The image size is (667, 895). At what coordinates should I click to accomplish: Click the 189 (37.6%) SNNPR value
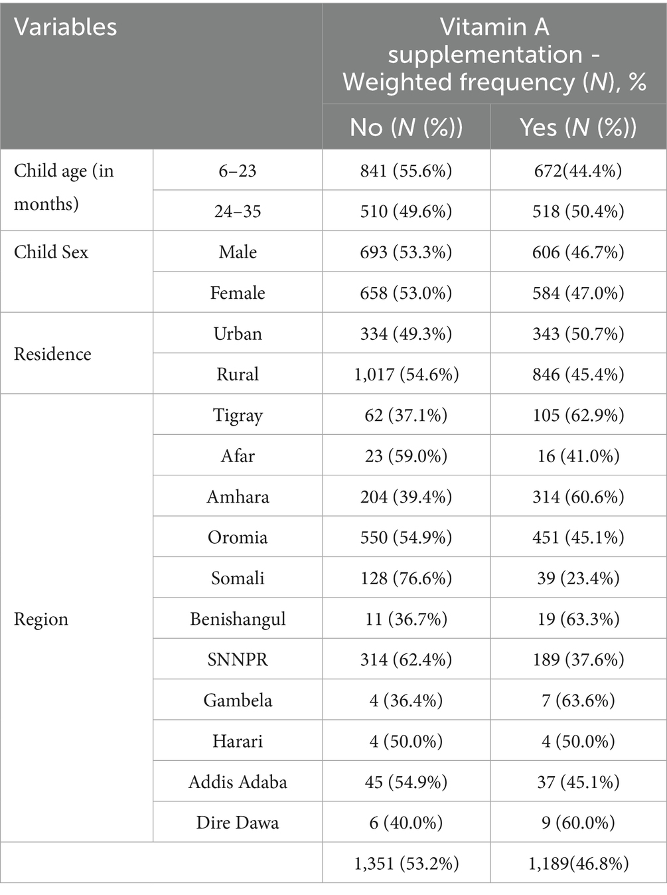(x=578, y=659)
